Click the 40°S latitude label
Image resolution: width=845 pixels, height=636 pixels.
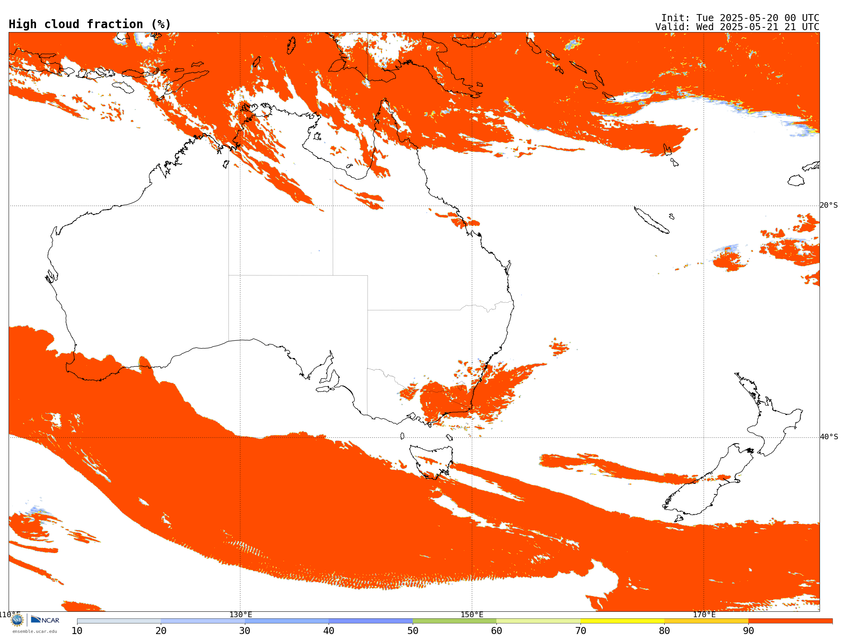click(x=829, y=437)
